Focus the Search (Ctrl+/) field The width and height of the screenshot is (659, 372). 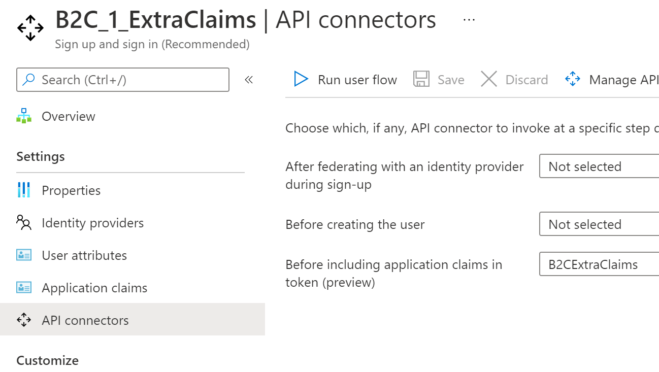pyautogui.click(x=123, y=80)
